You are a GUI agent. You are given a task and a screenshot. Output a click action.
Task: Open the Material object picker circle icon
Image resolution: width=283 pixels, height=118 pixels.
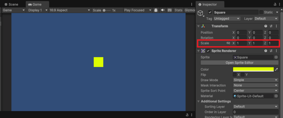click(x=276, y=96)
